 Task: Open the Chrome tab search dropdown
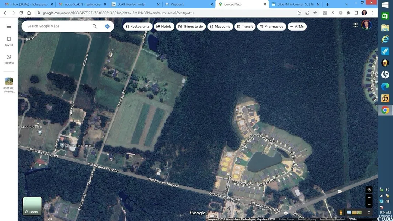tap(347, 4)
